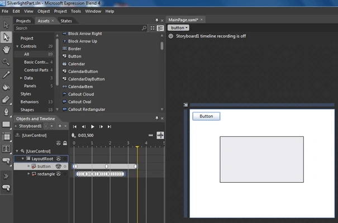Select the TextBlock text tool

pyautogui.click(x=6, y=149)
